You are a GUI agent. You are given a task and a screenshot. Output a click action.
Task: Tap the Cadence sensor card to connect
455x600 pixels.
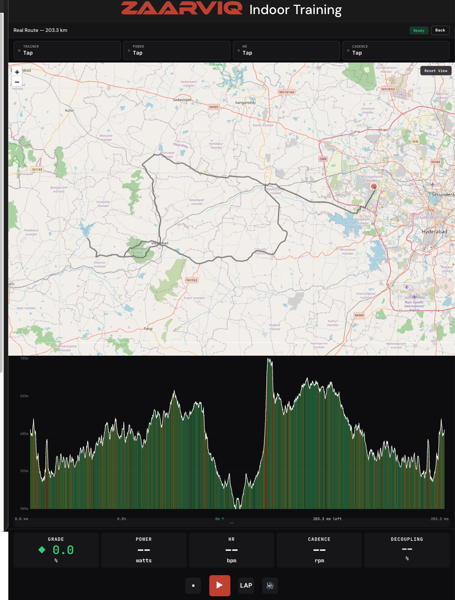coord(396,50)
